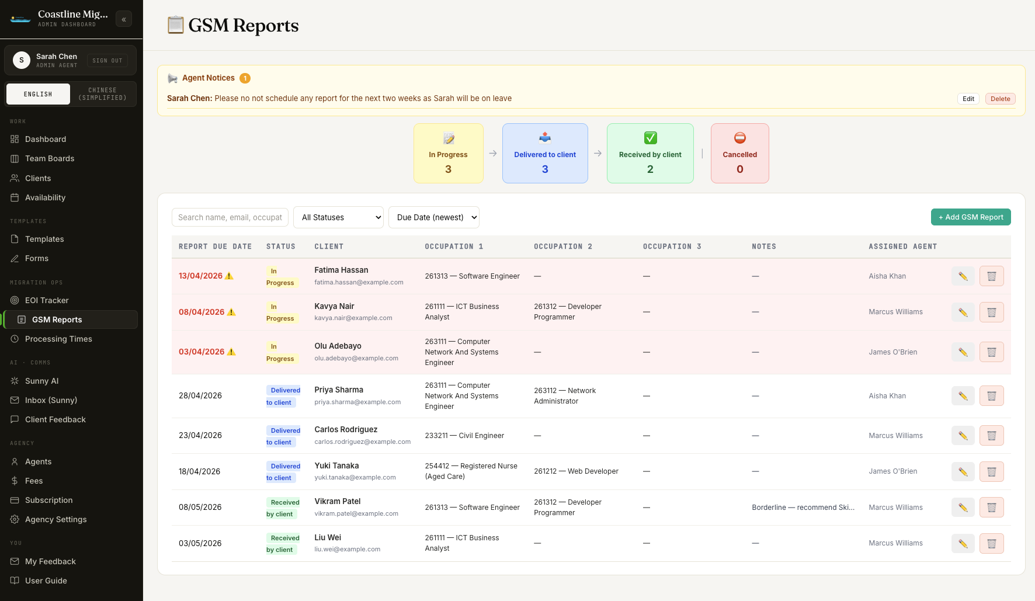This screenshot has height=601, width=1035.
Task: Click the Coastline Migration logo icon
Action: [20, 19]
